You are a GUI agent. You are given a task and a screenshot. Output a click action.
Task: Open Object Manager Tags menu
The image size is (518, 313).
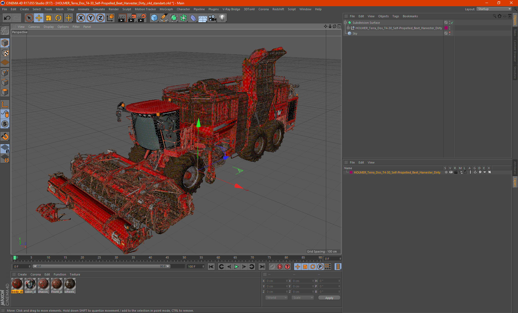click(396, 16)
